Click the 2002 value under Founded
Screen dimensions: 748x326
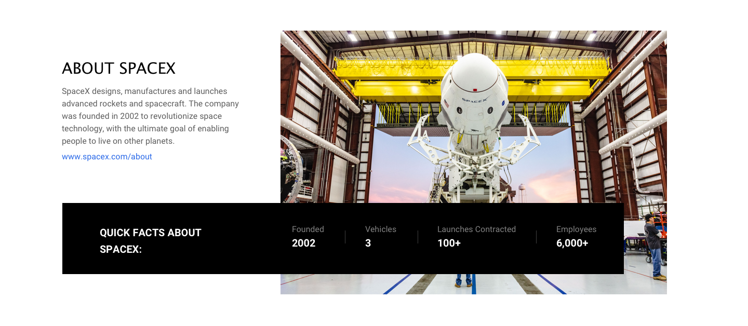click(304, 243)
